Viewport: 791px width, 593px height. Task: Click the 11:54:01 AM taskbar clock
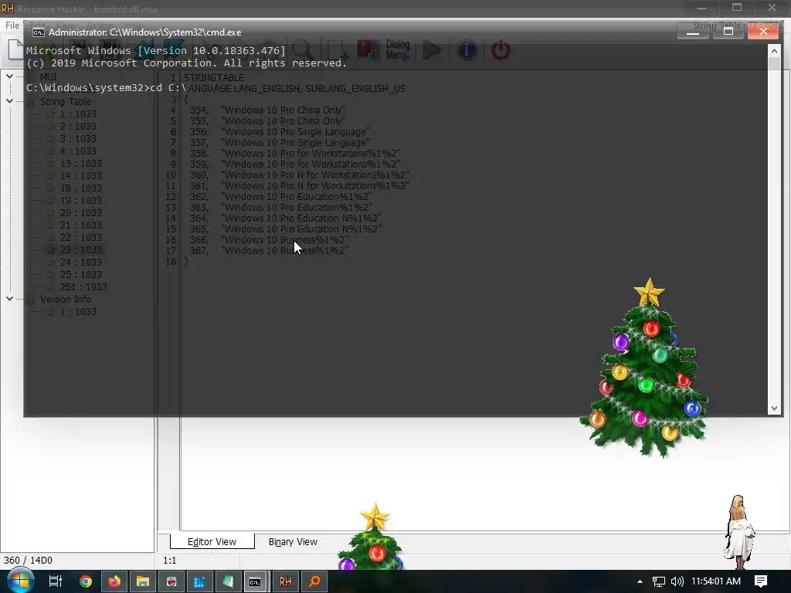(x=716, y=581)
